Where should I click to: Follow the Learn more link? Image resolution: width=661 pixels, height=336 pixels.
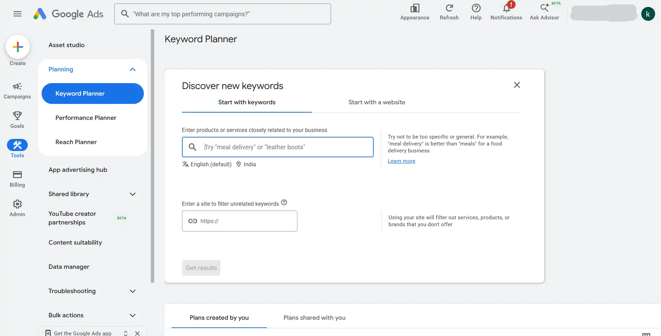401,161
